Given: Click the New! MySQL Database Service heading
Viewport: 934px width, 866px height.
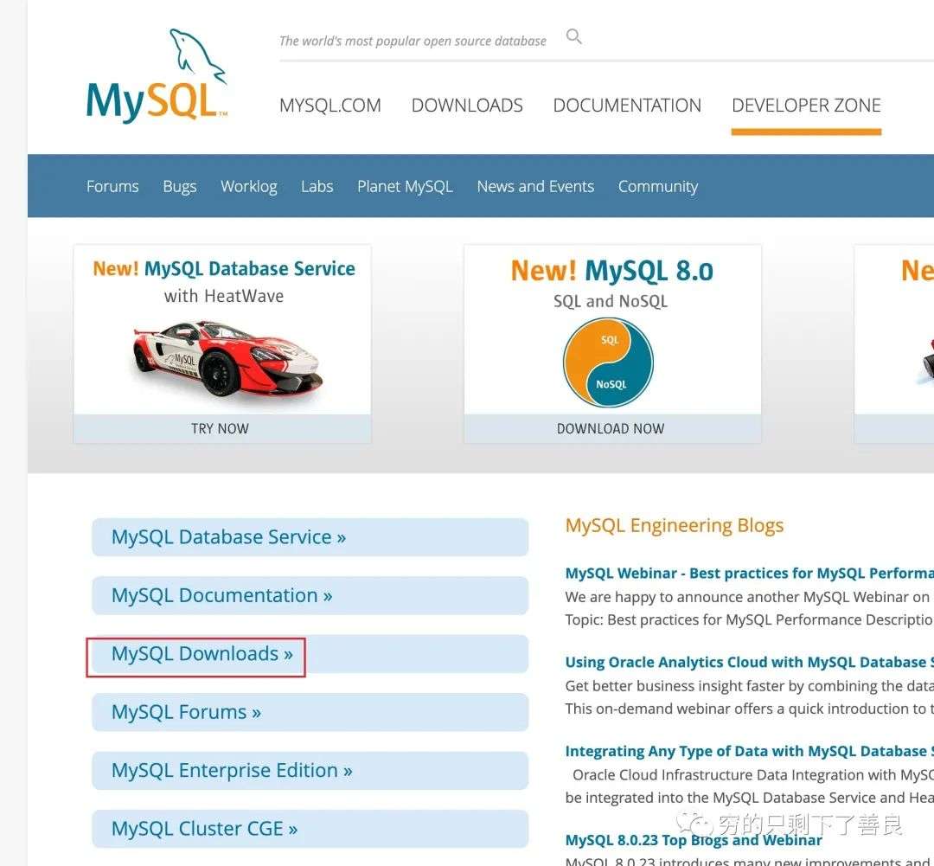Looking at the screenshot, I should pos(224,269).
